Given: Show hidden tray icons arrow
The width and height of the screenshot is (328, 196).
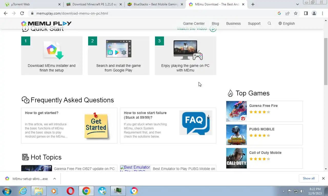Looking at the screenshot, I should click(x=283, y=191).
